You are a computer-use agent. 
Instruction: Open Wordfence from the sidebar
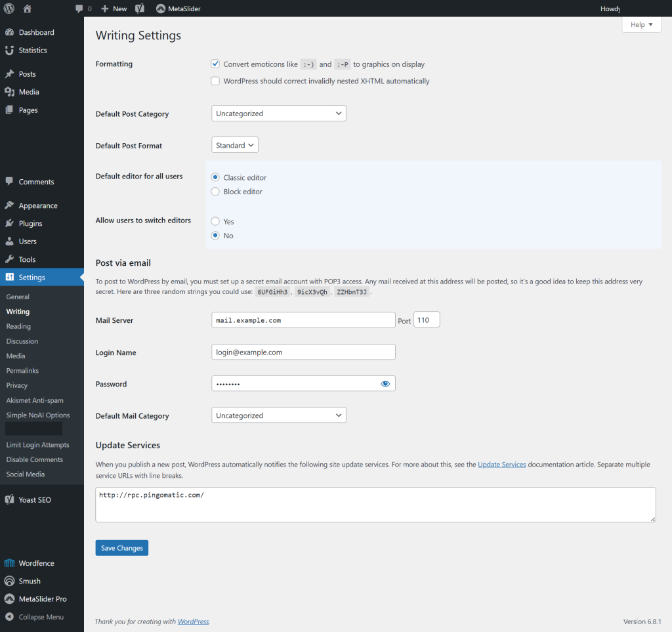click(x=36, y=563)
